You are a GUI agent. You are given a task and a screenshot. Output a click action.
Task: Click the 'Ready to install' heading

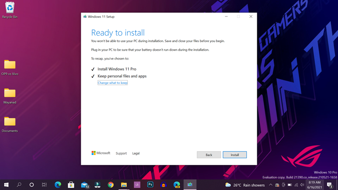click(118, 33)
